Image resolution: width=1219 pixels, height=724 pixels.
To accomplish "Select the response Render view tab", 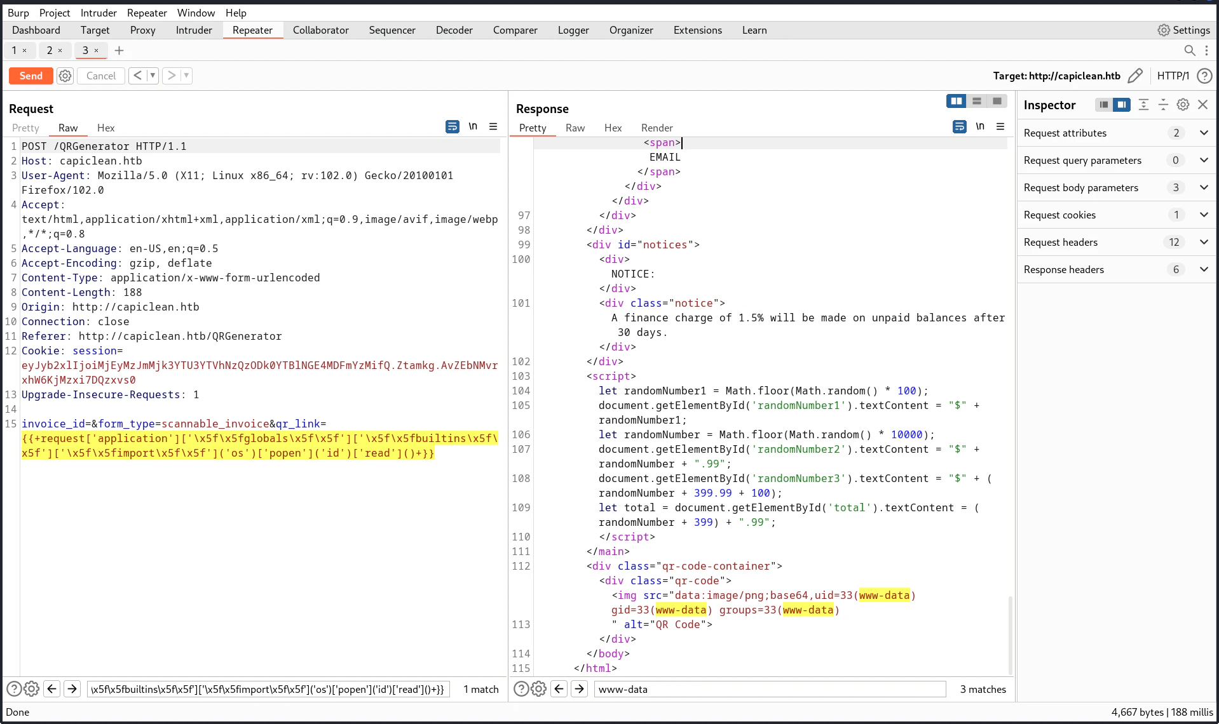I will tap(657, 128).
